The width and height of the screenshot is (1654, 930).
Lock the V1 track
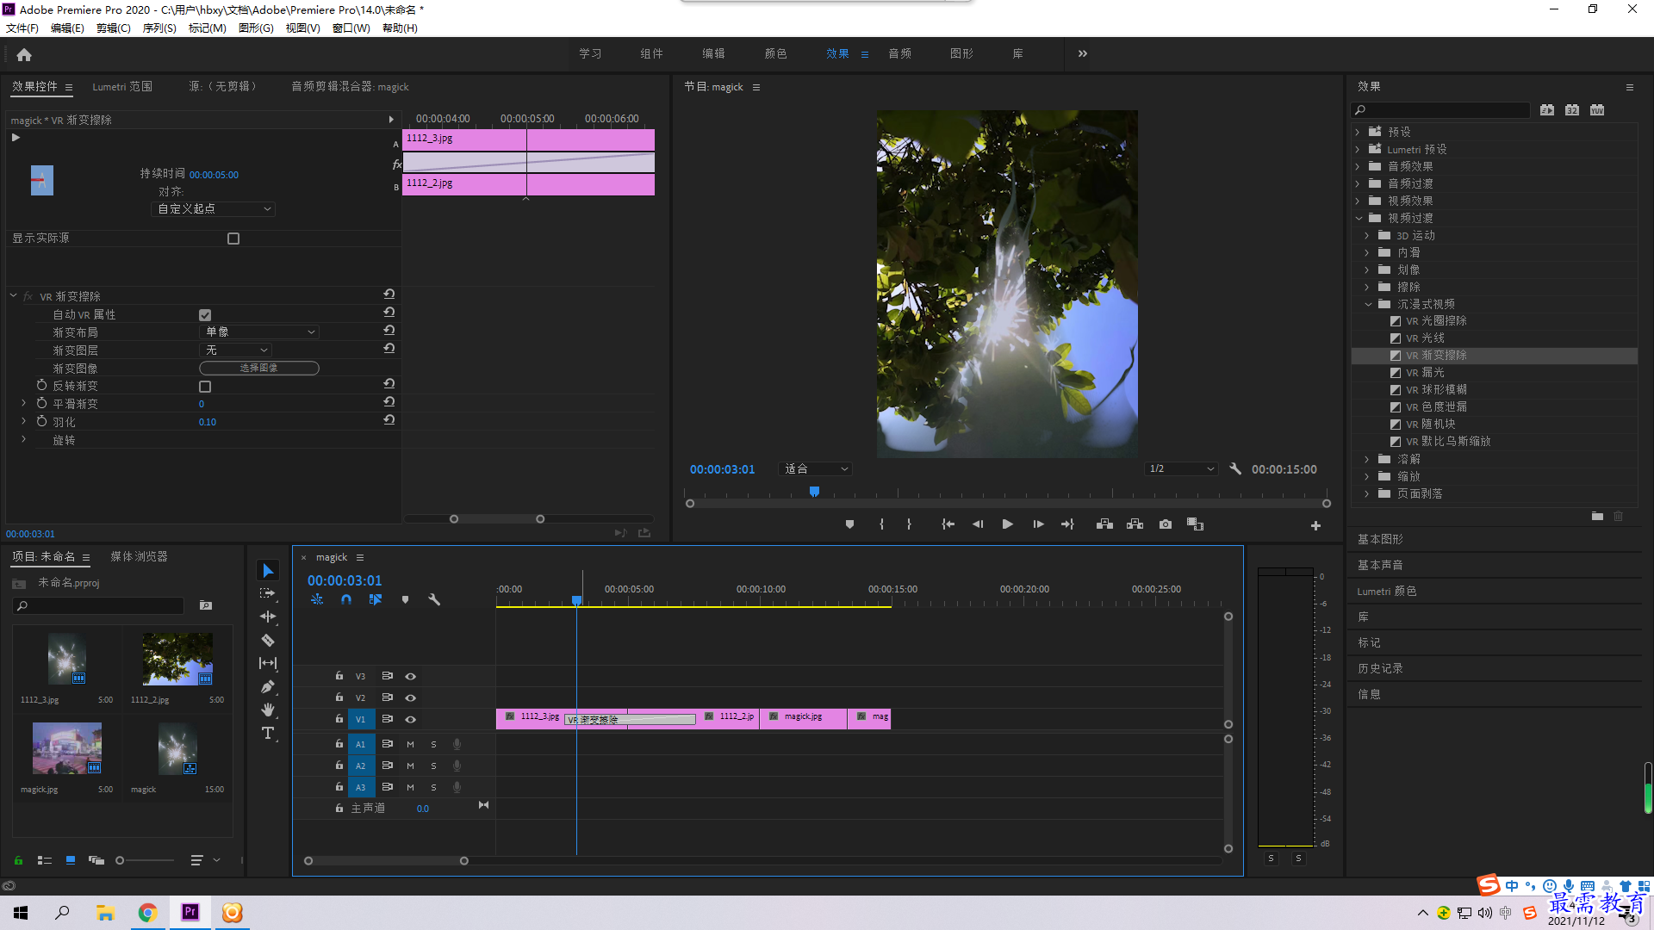(339, 719)
